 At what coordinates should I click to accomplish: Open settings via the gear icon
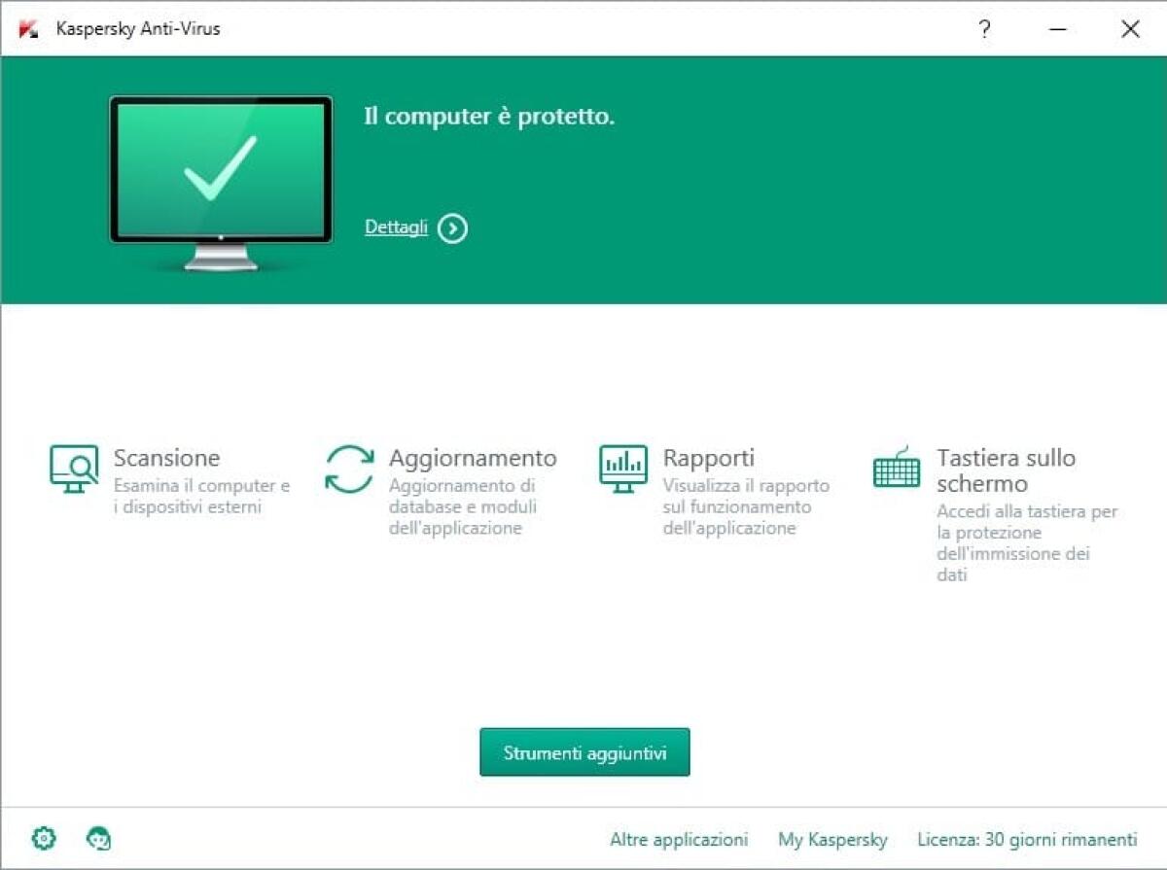(43, 838)
